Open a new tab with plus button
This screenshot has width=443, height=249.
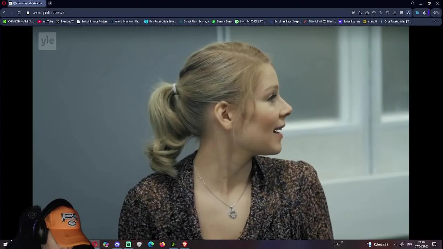click(x=50, y=3)
